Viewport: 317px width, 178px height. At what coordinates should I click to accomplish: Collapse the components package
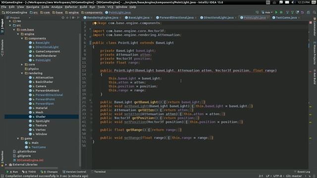(22, 39)
